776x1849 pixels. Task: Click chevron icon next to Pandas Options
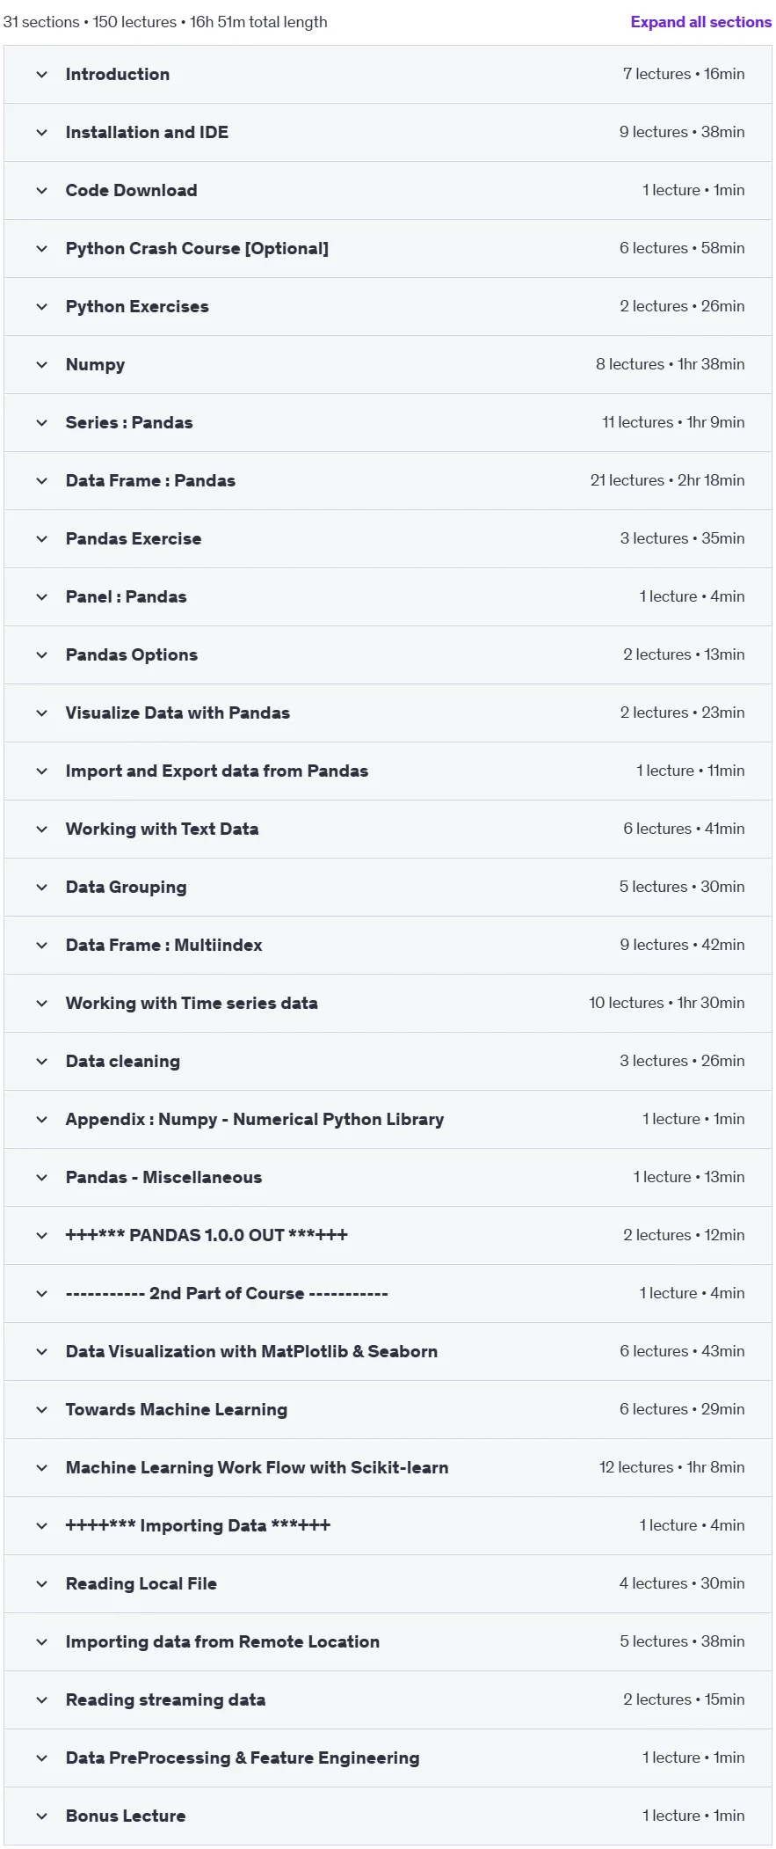[x=41, y=655]
